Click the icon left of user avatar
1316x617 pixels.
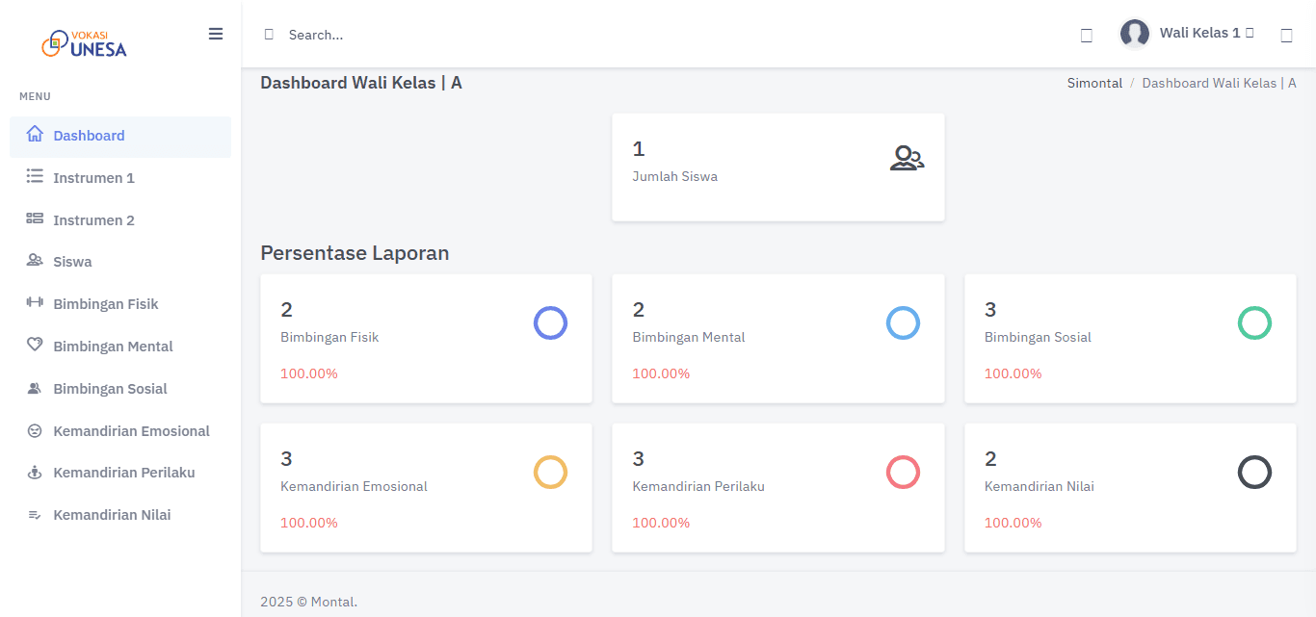coord(1087,36)
